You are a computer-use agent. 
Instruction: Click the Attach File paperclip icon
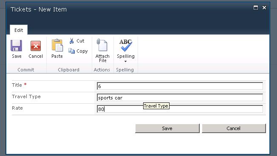102,45
